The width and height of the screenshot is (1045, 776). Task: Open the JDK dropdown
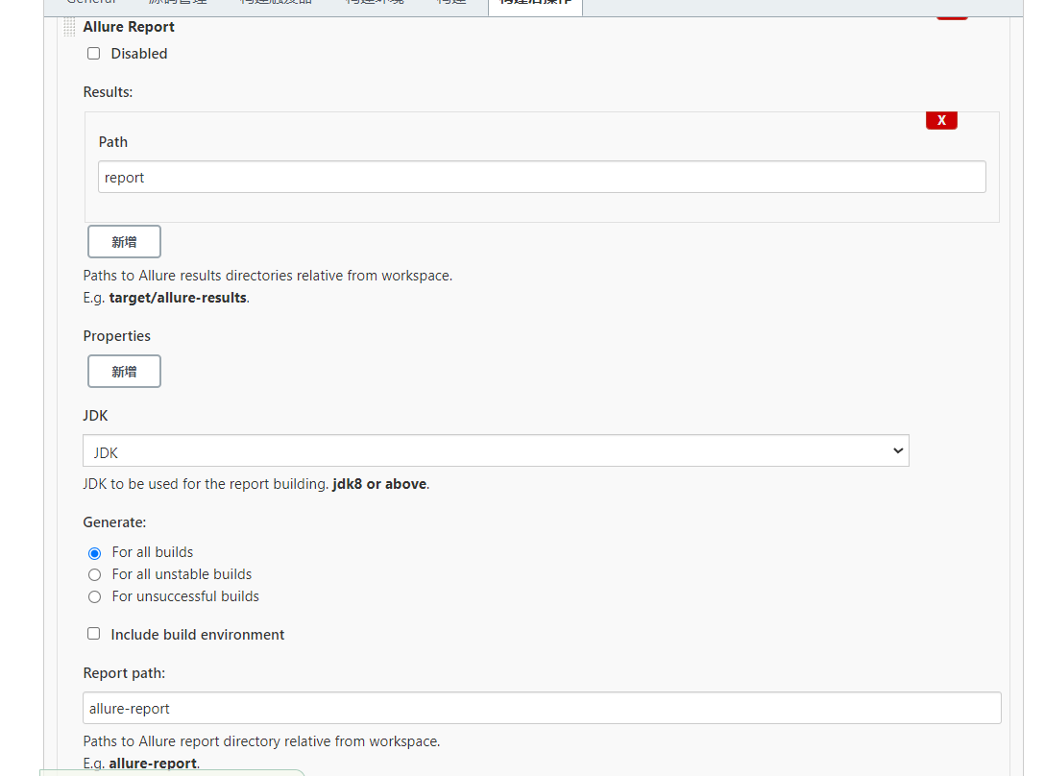(x=496, y=450)
